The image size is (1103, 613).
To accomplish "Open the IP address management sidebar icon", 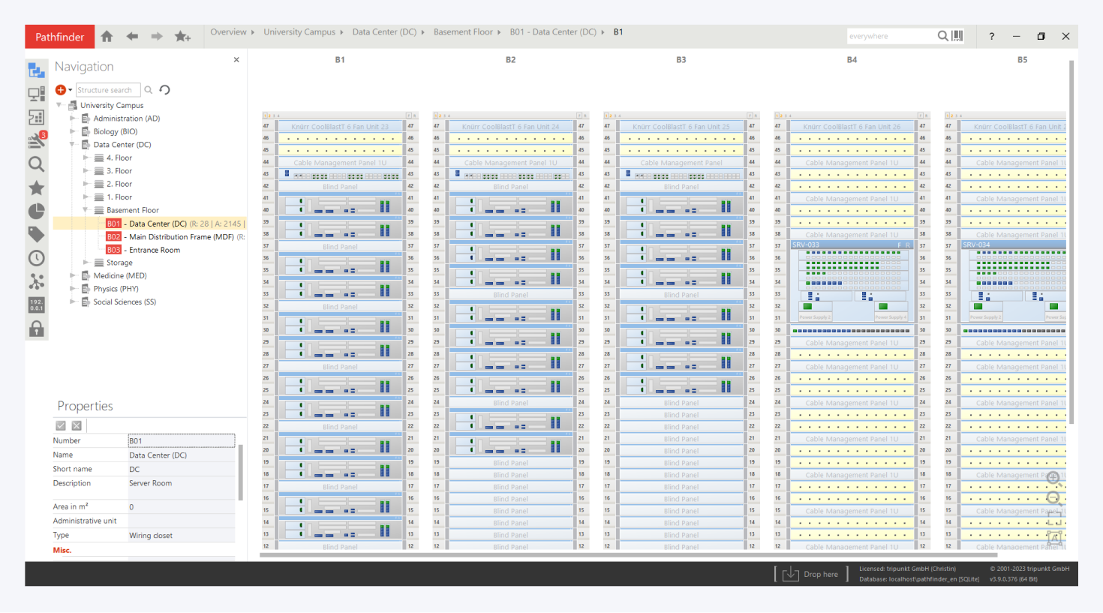I will [36, 305].
